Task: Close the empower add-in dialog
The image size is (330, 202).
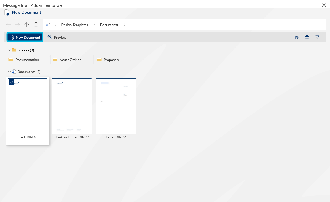Action: coord(324,5)
